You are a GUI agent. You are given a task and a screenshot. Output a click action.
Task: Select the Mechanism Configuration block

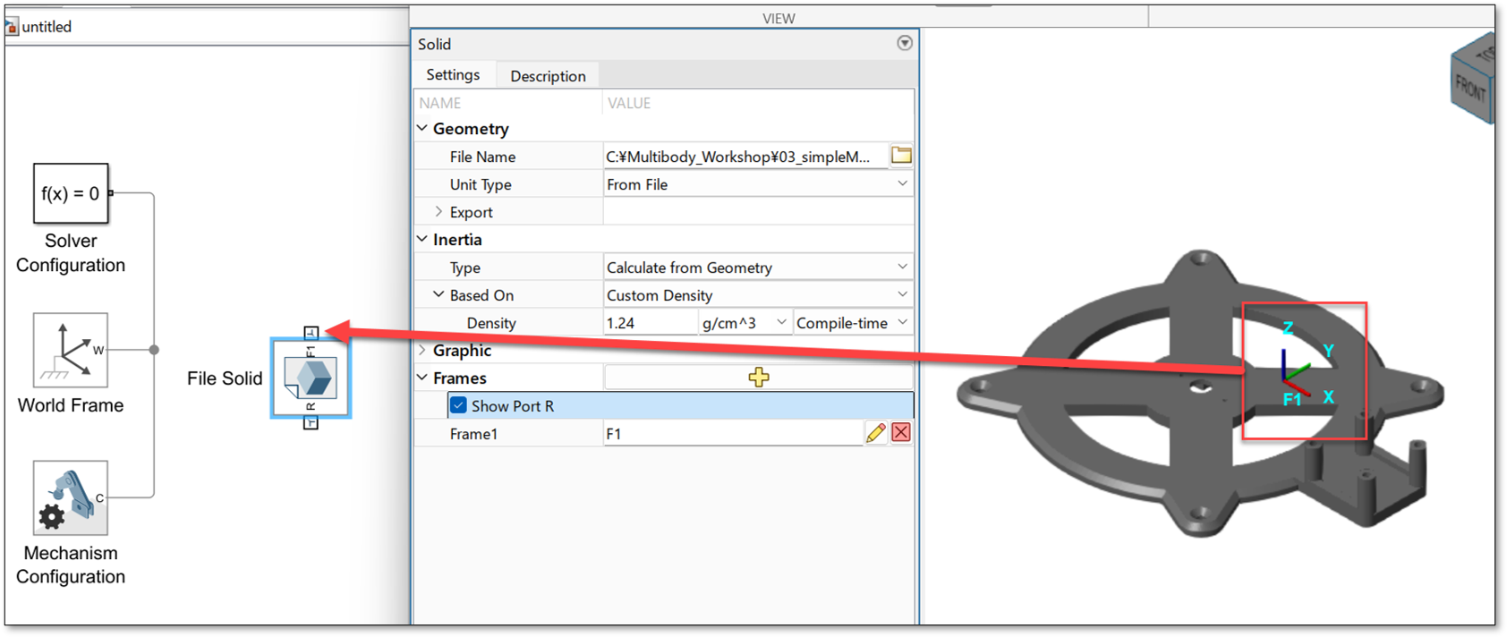pos(71,498)
